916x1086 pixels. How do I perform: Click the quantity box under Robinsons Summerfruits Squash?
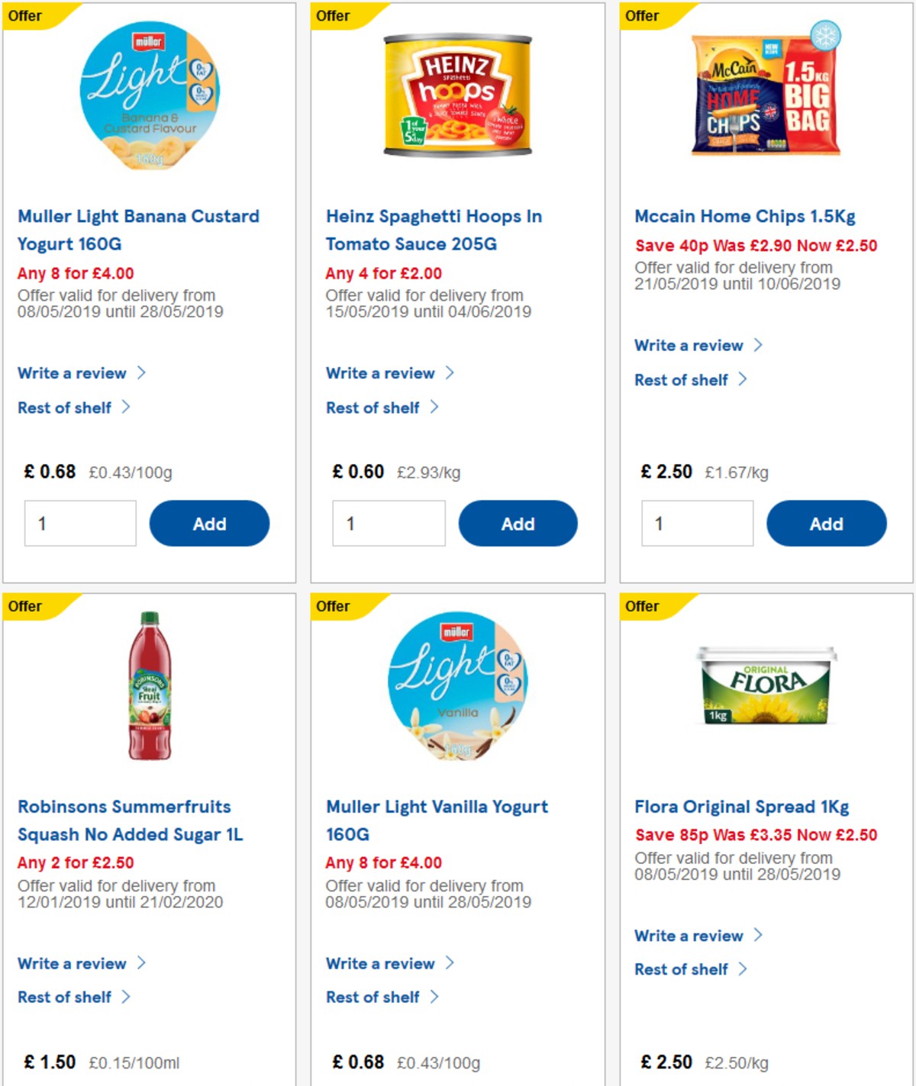tap(80, 1084)
